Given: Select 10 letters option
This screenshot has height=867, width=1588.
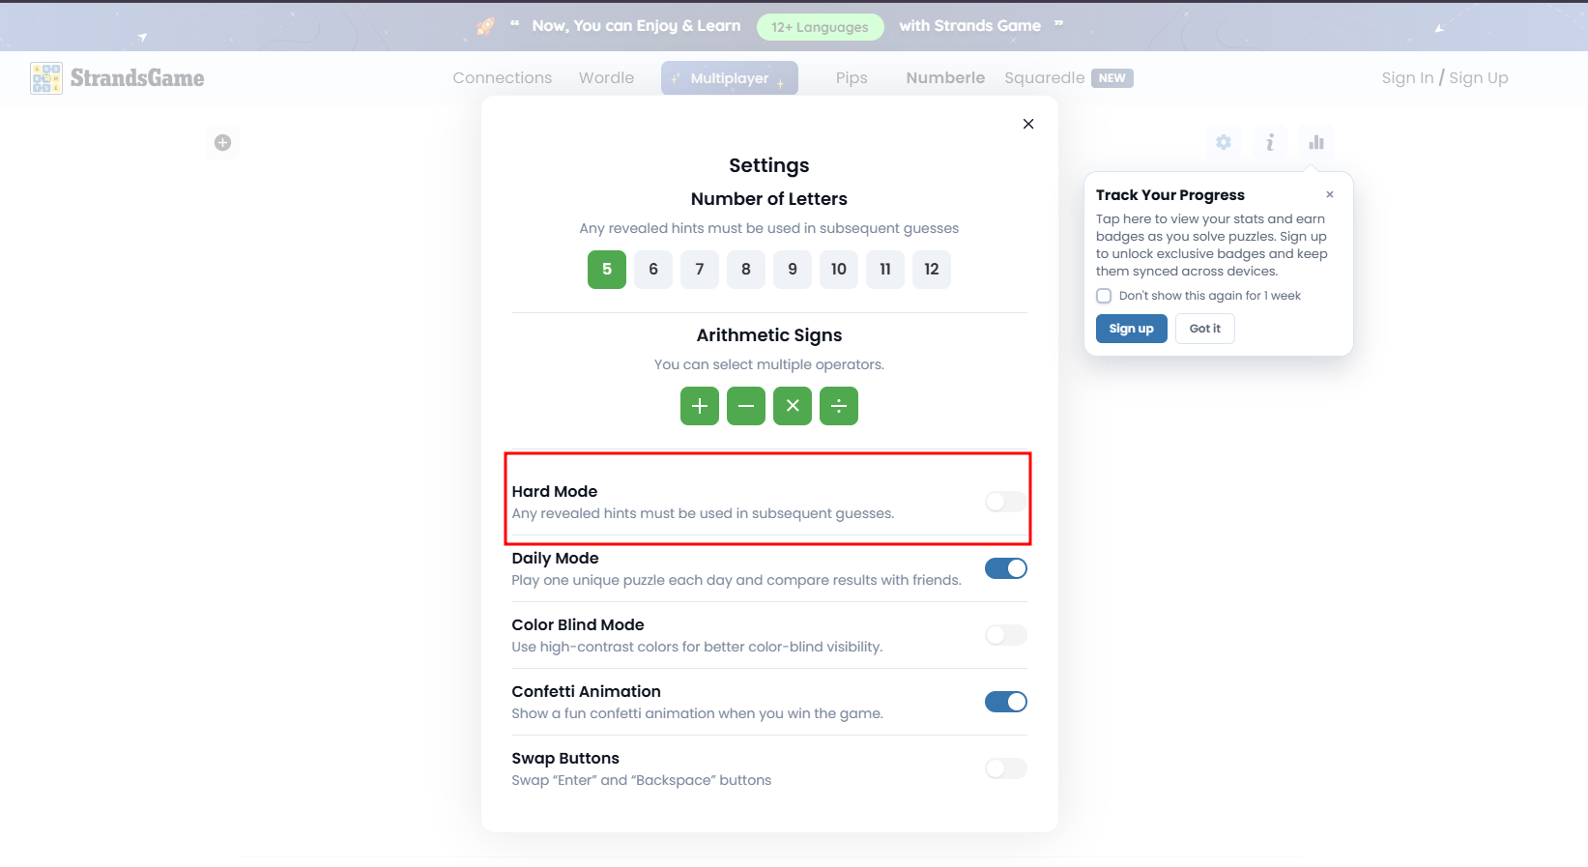Looking at the screenshot, I should (x=839, y=270).
